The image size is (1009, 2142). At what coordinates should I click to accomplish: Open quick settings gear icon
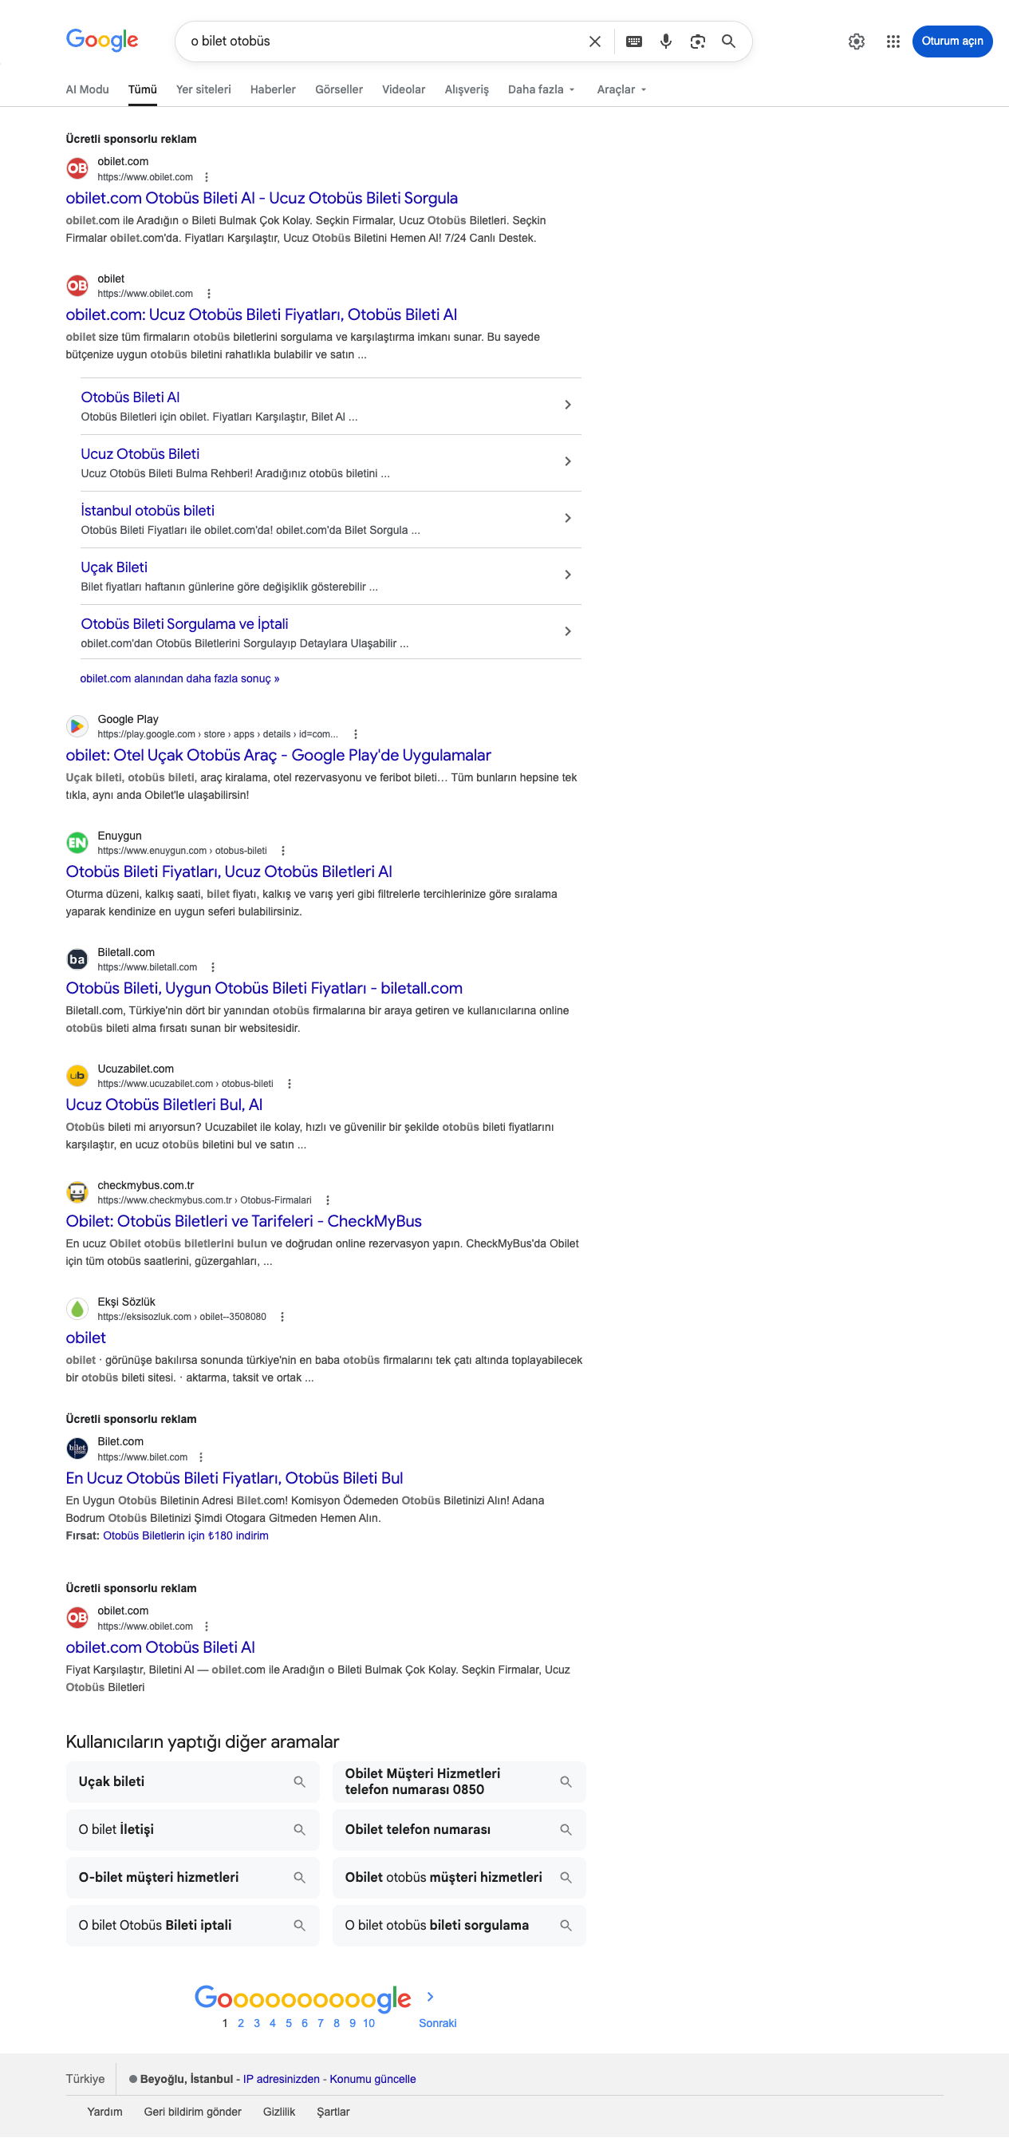tap(856, 41)
